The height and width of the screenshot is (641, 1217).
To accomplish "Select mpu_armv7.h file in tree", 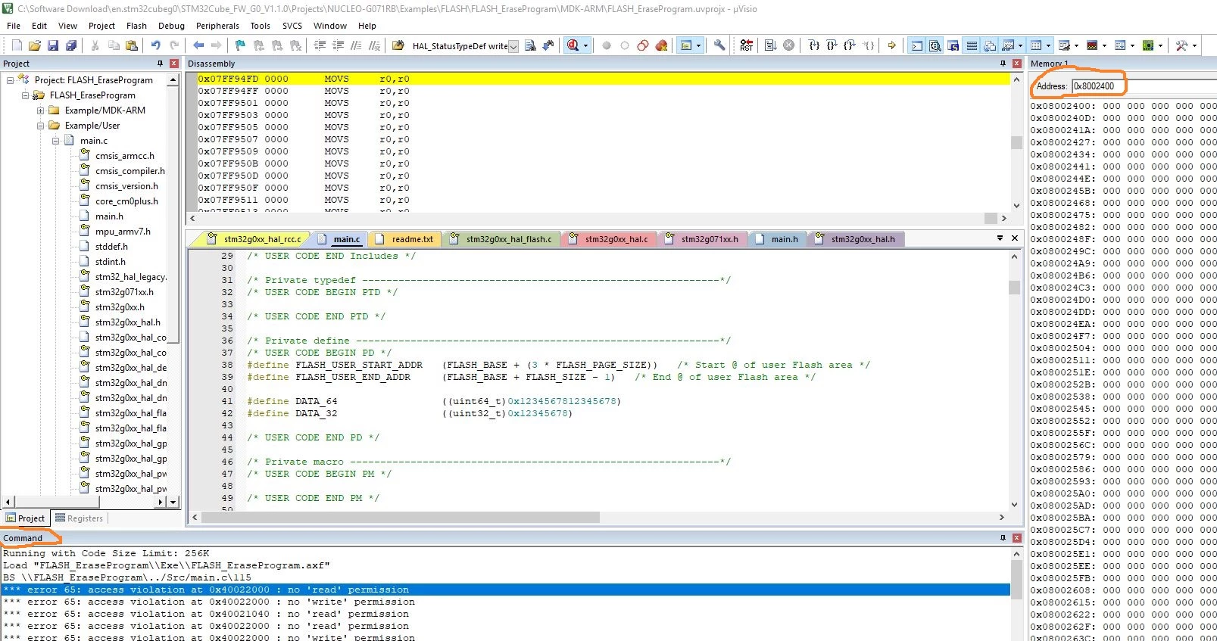I will pos(123,232).
